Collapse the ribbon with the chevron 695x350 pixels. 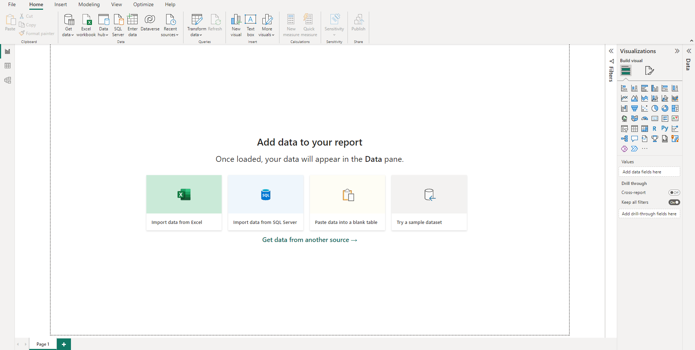[x=691, y=41]
